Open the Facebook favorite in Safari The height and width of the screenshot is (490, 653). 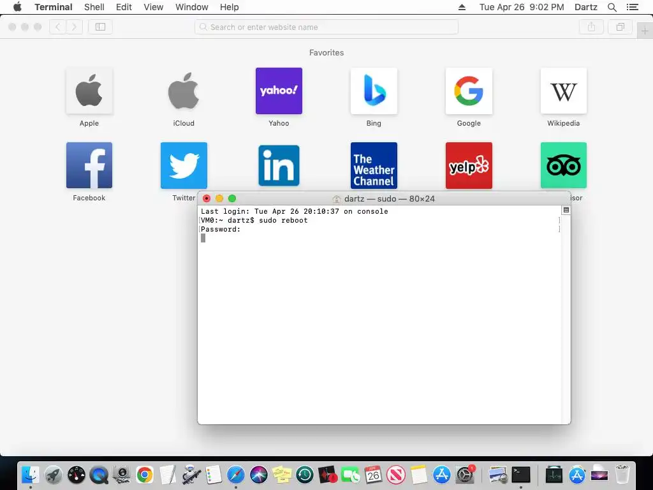pyautogui.click(x=89, y=165)
